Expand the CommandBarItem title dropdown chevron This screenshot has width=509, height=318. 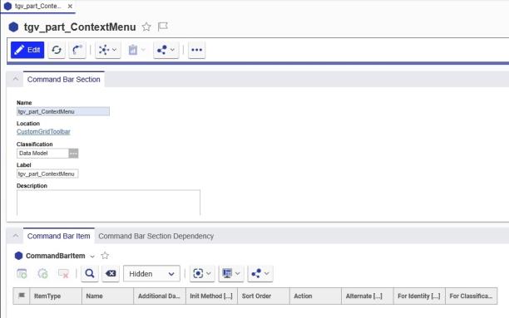(x=92, y=256)
